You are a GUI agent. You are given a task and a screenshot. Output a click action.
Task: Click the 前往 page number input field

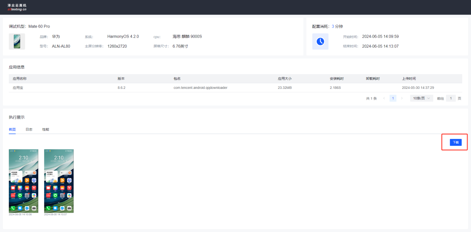pyautogui.click(x=451, y=98)
